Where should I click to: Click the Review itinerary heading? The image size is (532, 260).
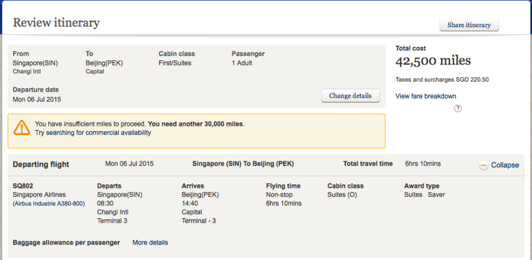pos(56,23)
